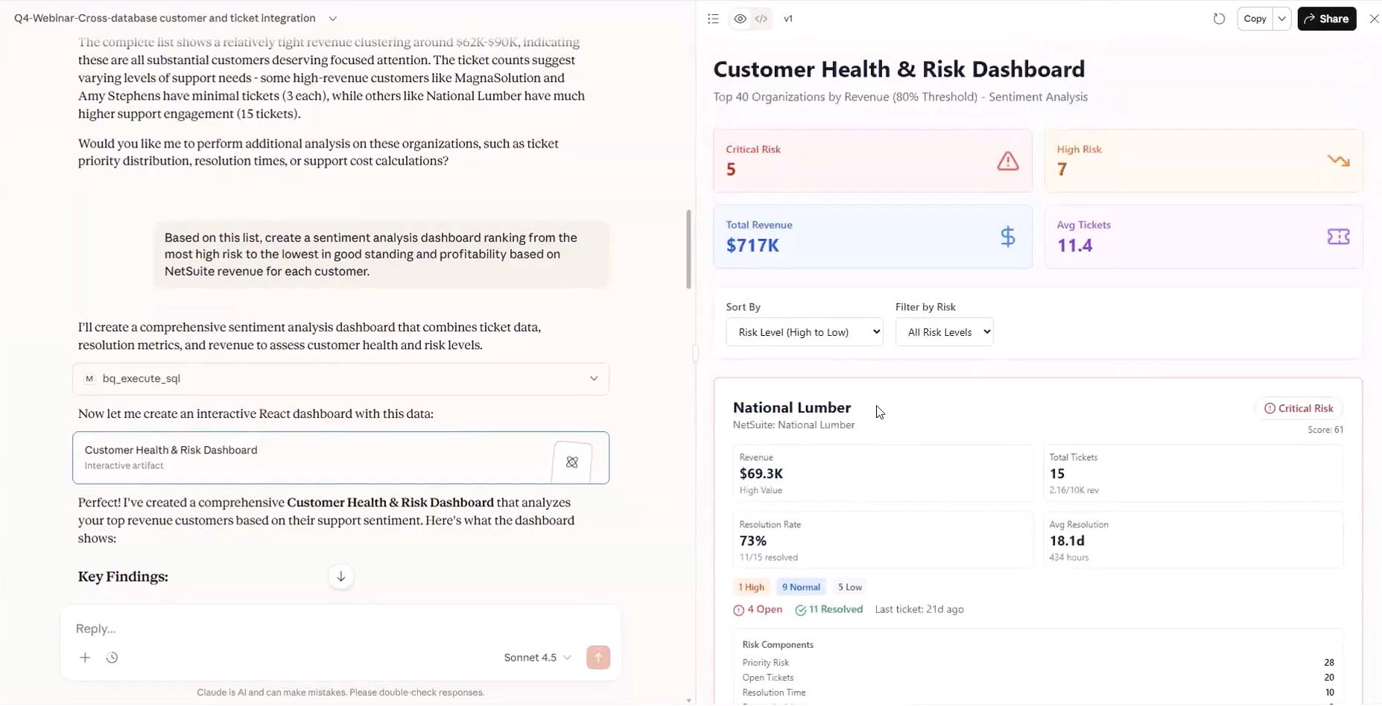Open the conversation title menu

[x=333, y=19]
